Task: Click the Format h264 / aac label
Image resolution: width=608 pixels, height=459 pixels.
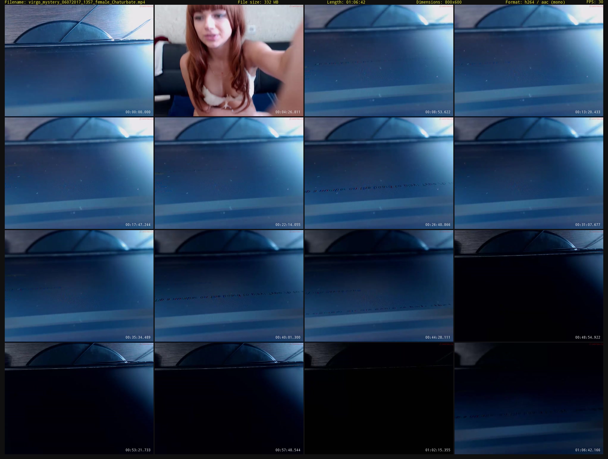Action: 535,2
